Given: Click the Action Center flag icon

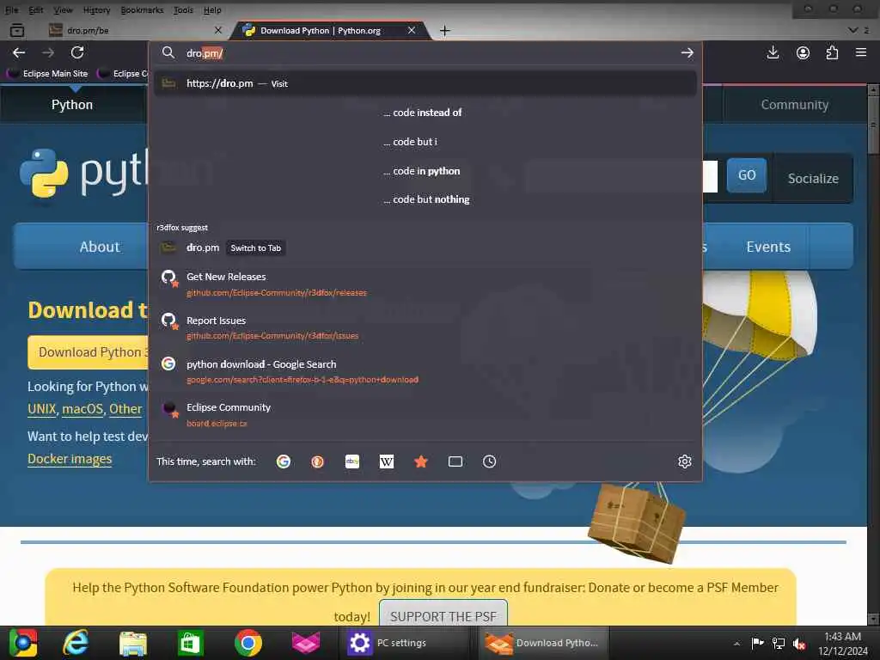Looking at the screenshot, I should point(758,643).
